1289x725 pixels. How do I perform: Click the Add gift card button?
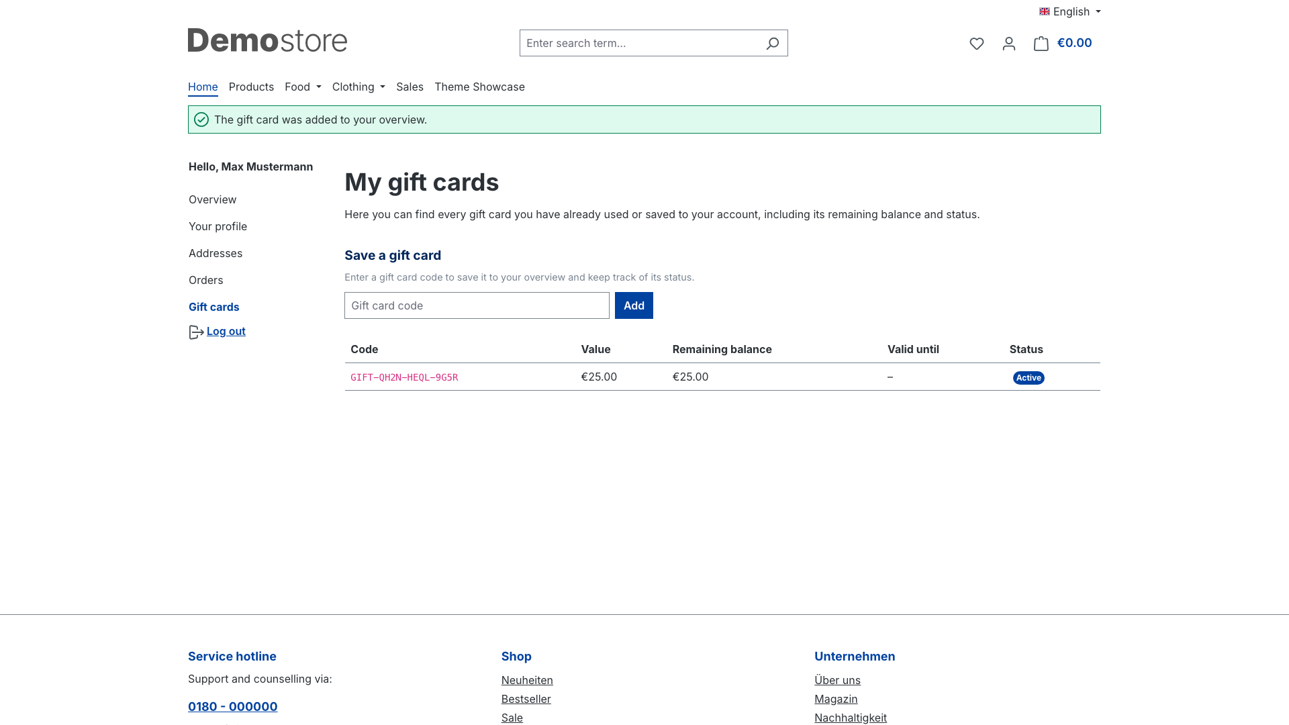point(634,305)
